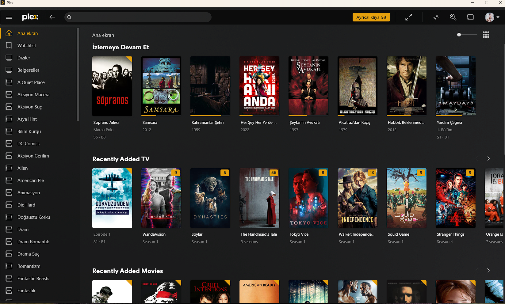Click the Fantastic Beasts film icon

pos(9,278)
